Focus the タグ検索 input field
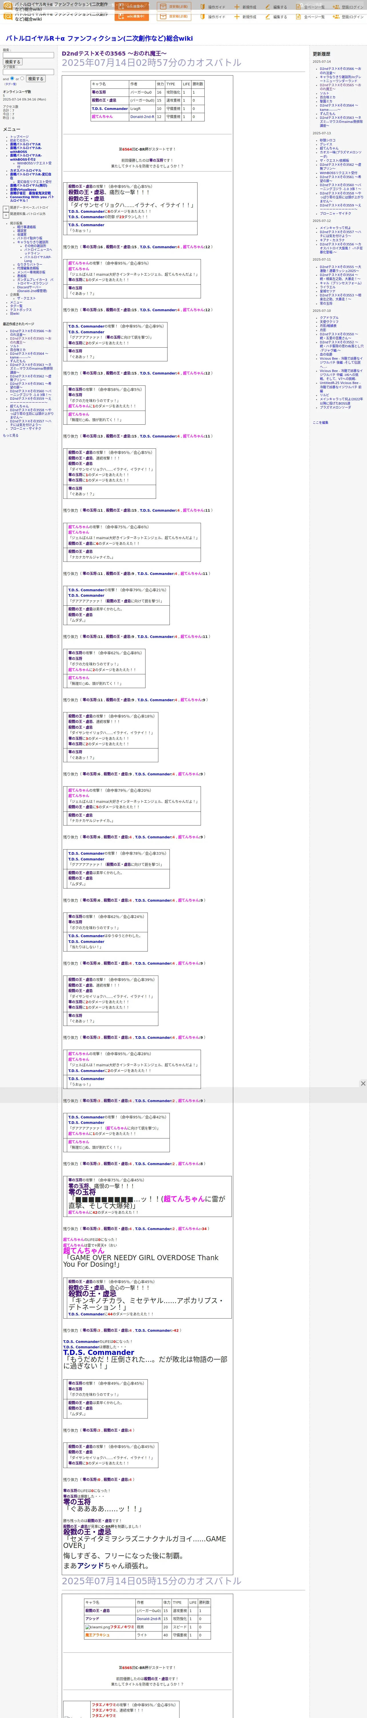 [28, 72]
